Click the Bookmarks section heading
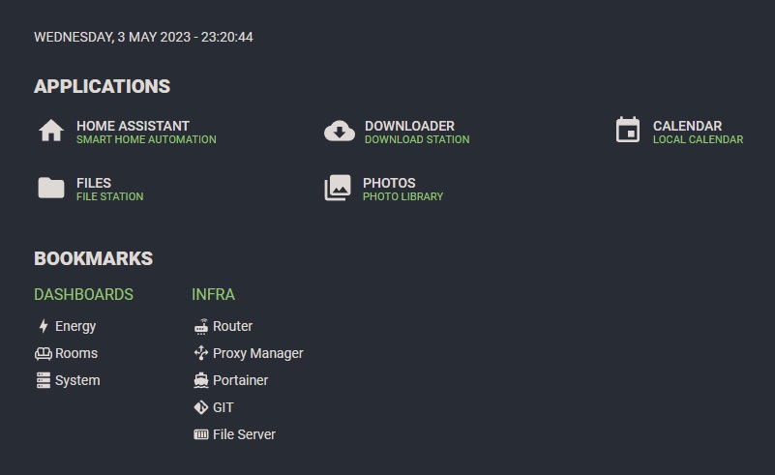The height and width of the screenshot is (475, 775). (94, 258)
